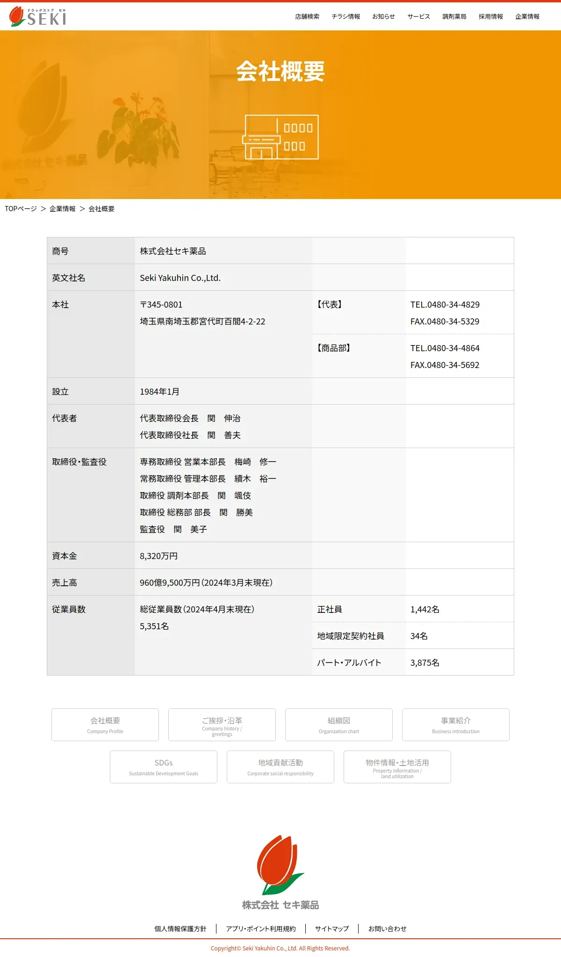The height and width of the screenshot is (957, 561).
Task: Go to 調剤薬局 in the top menu
Action: (454, 16)
